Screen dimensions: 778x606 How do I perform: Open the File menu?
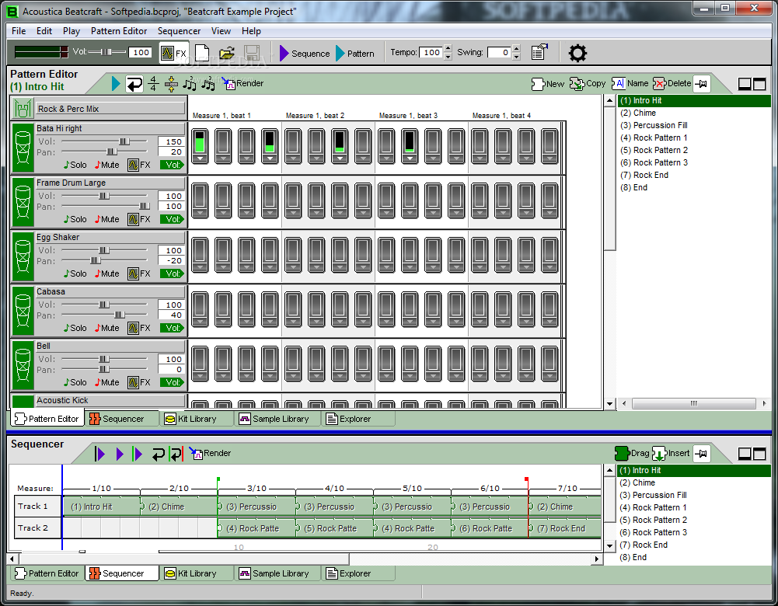(19, 31)
